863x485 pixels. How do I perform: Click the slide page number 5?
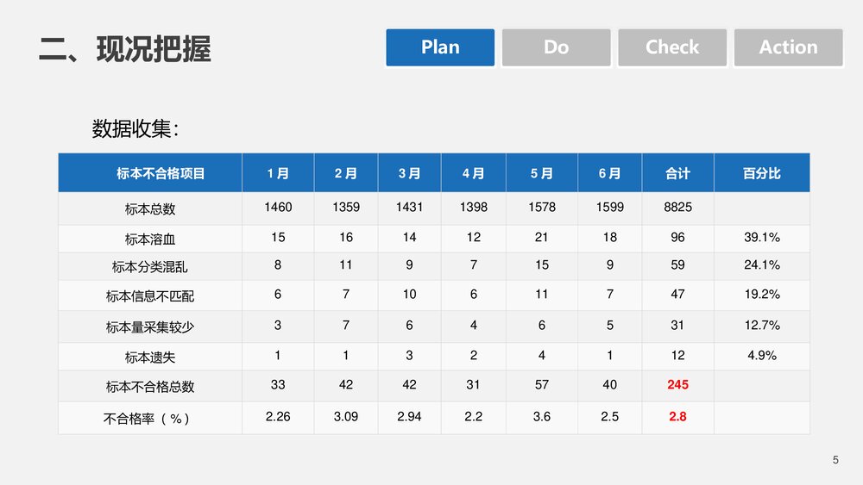pos(835,460)
